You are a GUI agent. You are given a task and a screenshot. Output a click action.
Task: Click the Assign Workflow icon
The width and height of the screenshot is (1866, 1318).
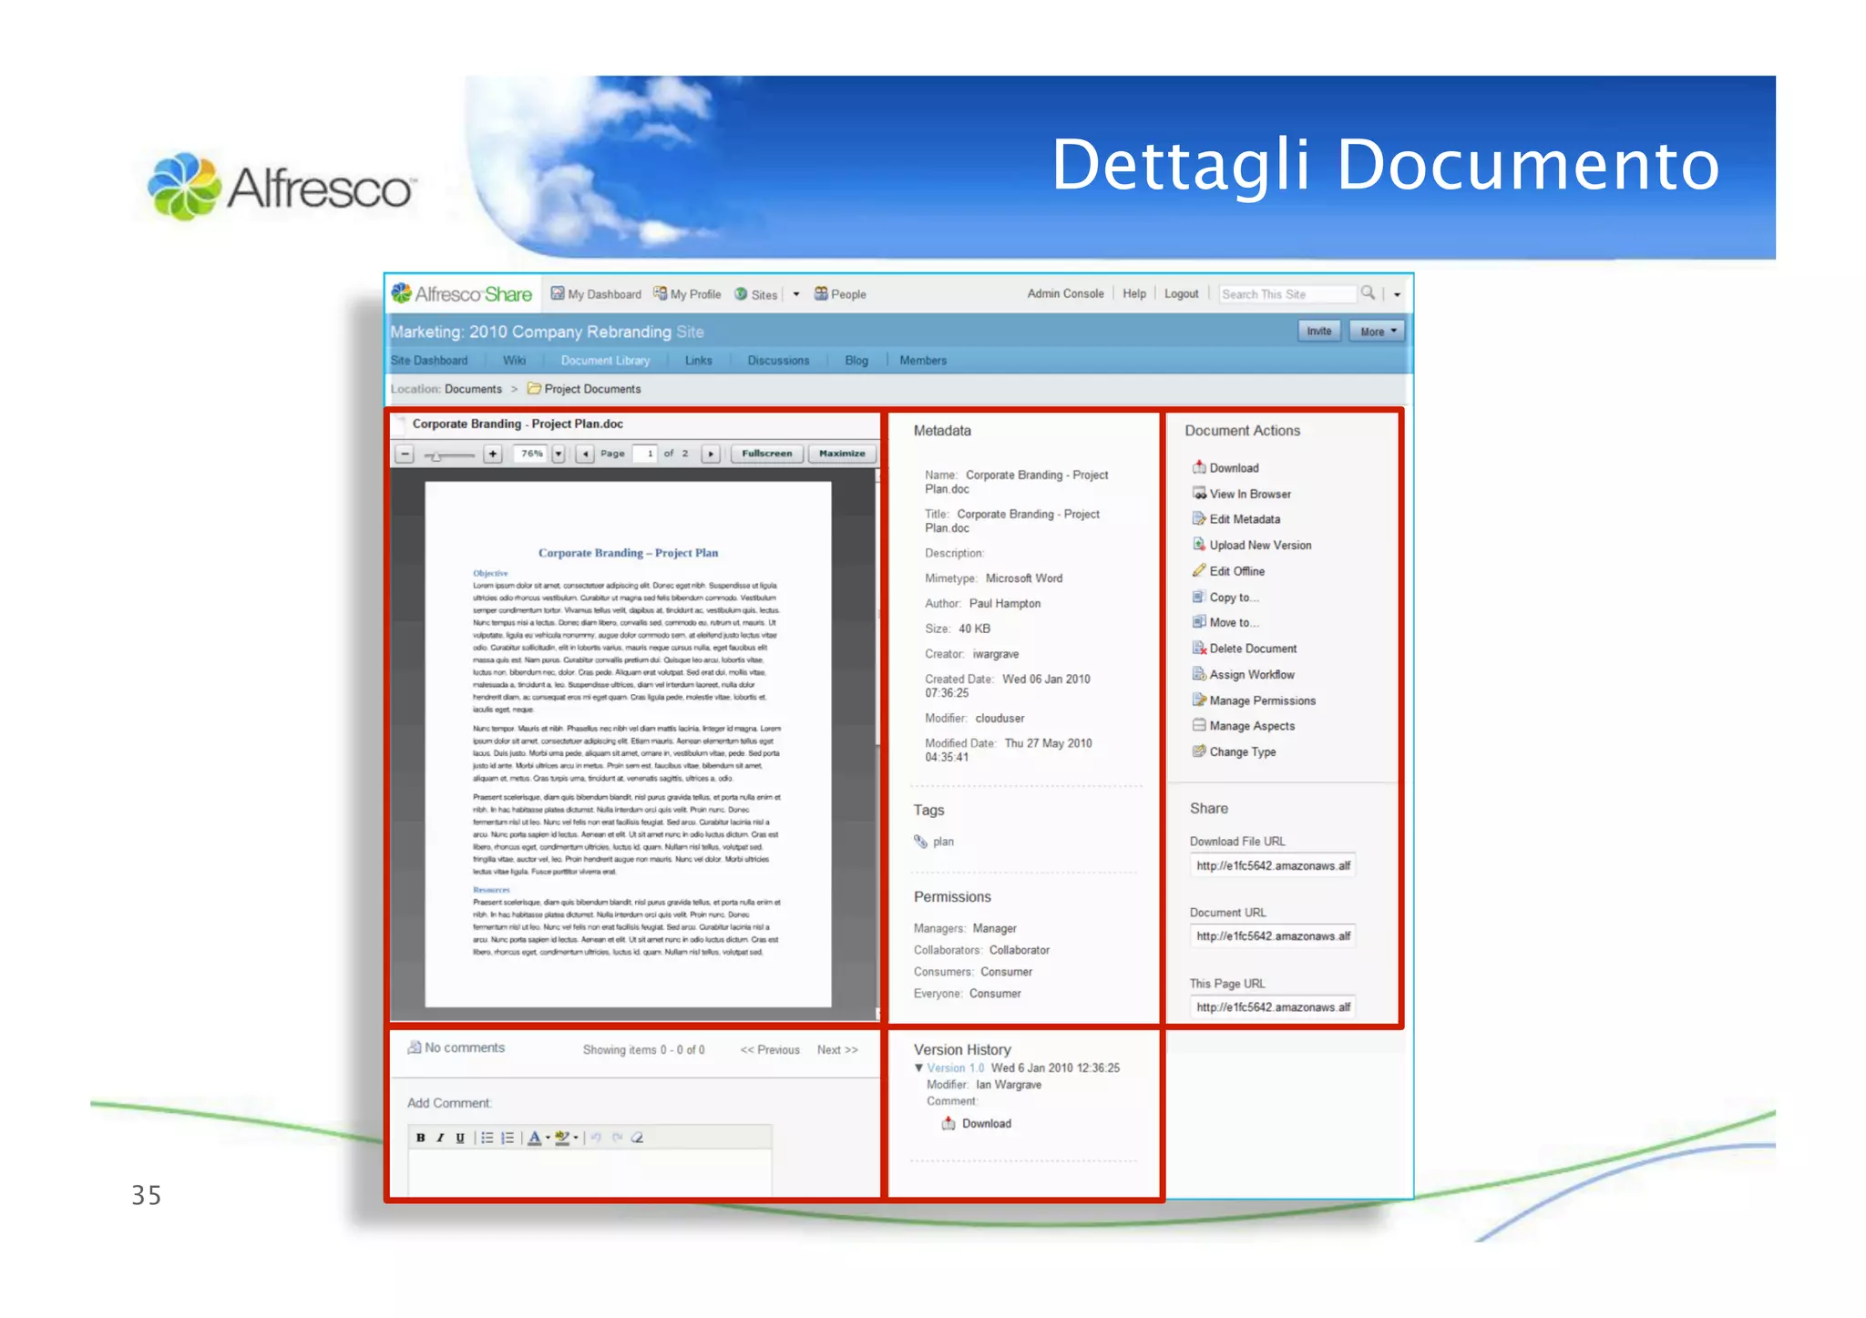pos(1199,674)
